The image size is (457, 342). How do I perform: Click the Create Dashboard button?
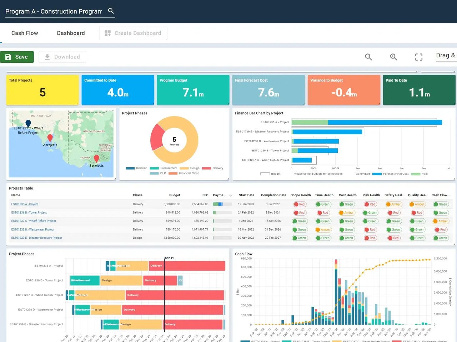(x=133, y=33)
